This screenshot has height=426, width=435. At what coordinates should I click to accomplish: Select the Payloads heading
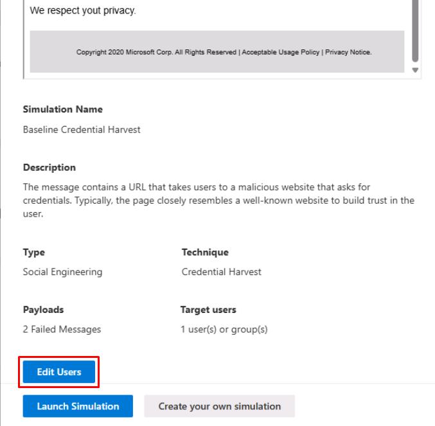tap(43, 310)
